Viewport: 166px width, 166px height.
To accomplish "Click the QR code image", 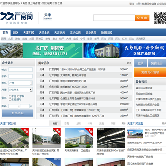I will [x=160, y=18].
